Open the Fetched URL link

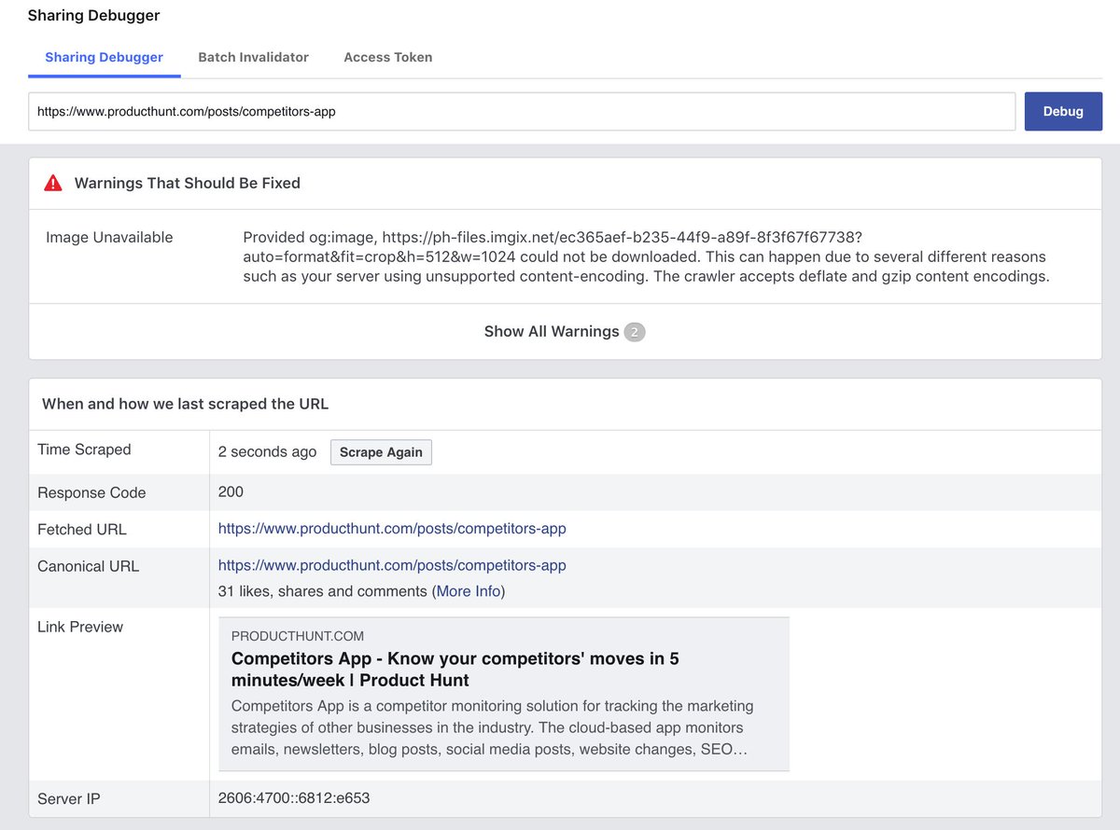click(x=392, y=529)
